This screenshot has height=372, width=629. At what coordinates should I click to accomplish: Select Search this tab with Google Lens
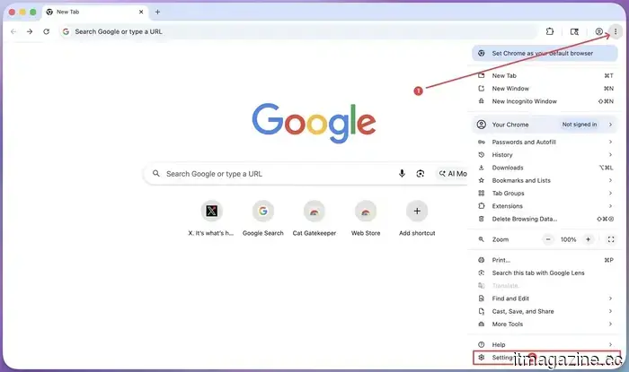pos(545,273)
